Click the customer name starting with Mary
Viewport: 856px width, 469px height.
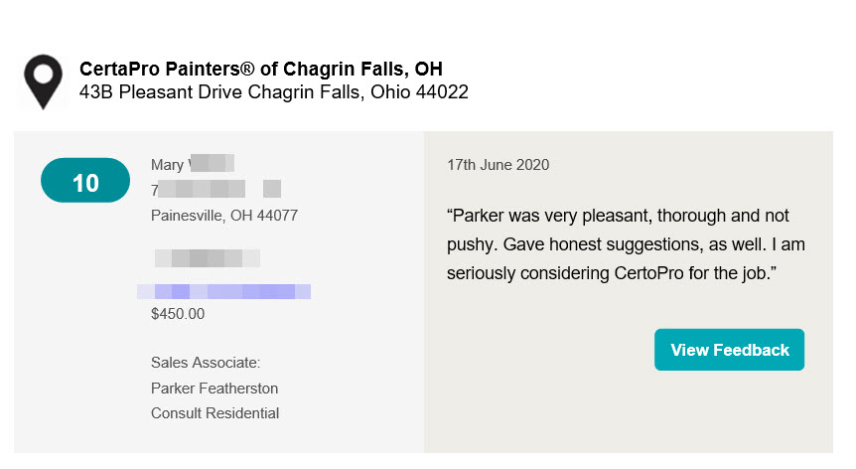[193, 164]
